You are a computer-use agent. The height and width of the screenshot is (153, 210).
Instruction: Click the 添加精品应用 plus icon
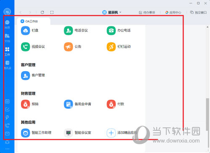tap(111, 133)
